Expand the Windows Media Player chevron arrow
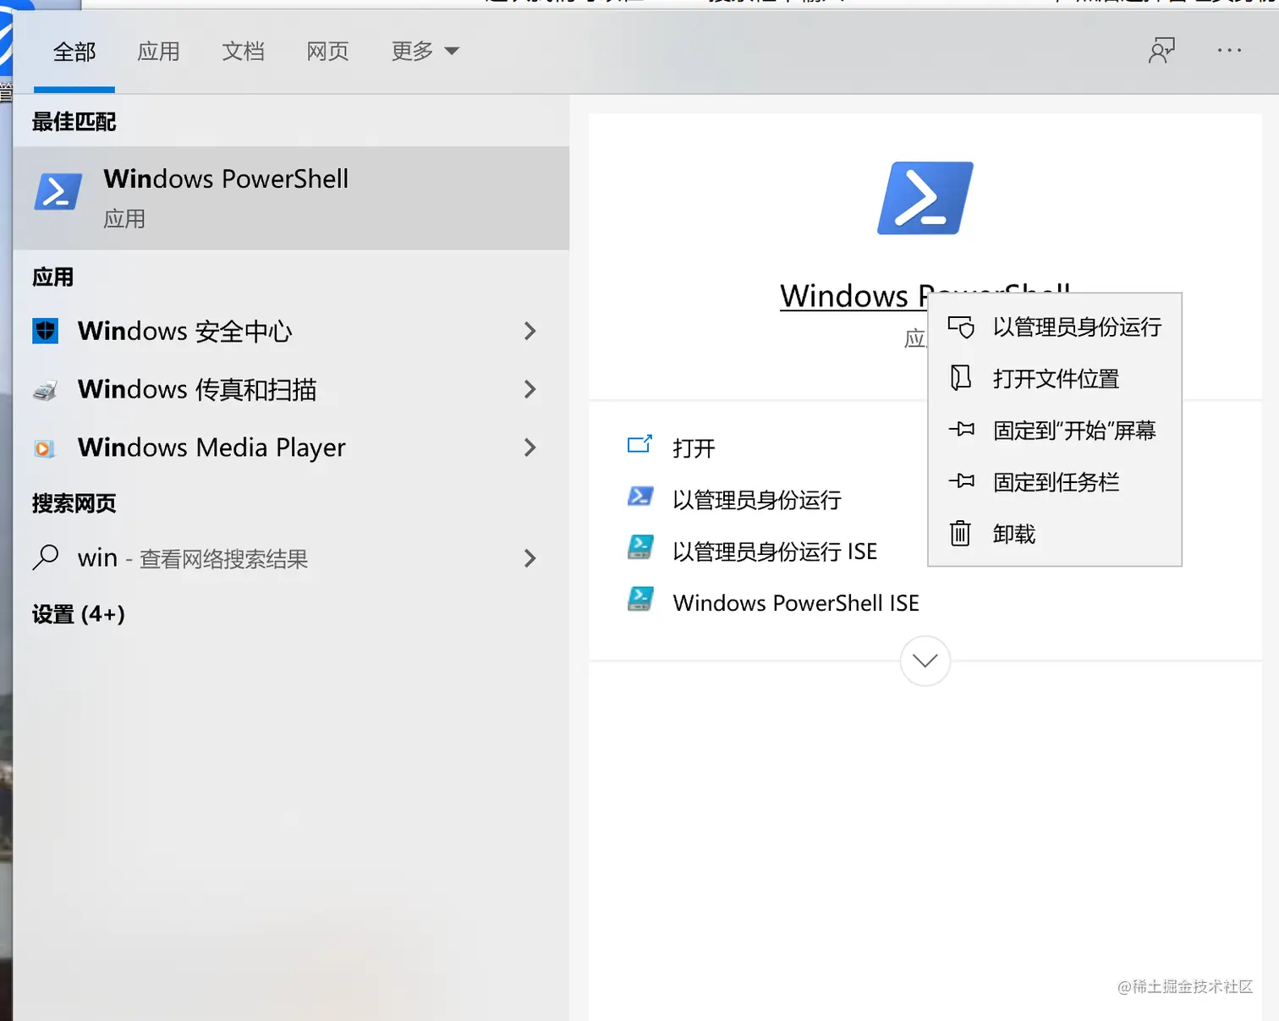Image resolution: width=1279 pixels, height=1021 pixels. point(530,447)
